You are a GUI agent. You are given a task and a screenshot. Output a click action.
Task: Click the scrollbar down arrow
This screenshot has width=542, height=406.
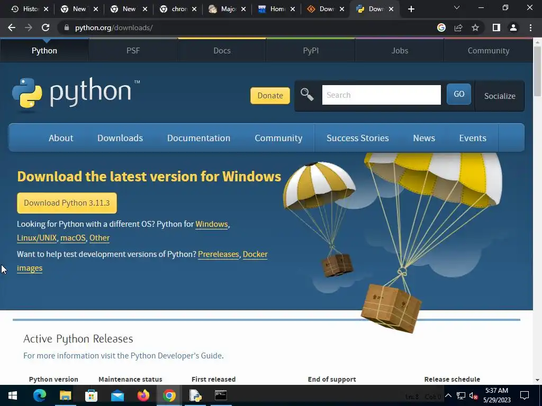(537, 380)
